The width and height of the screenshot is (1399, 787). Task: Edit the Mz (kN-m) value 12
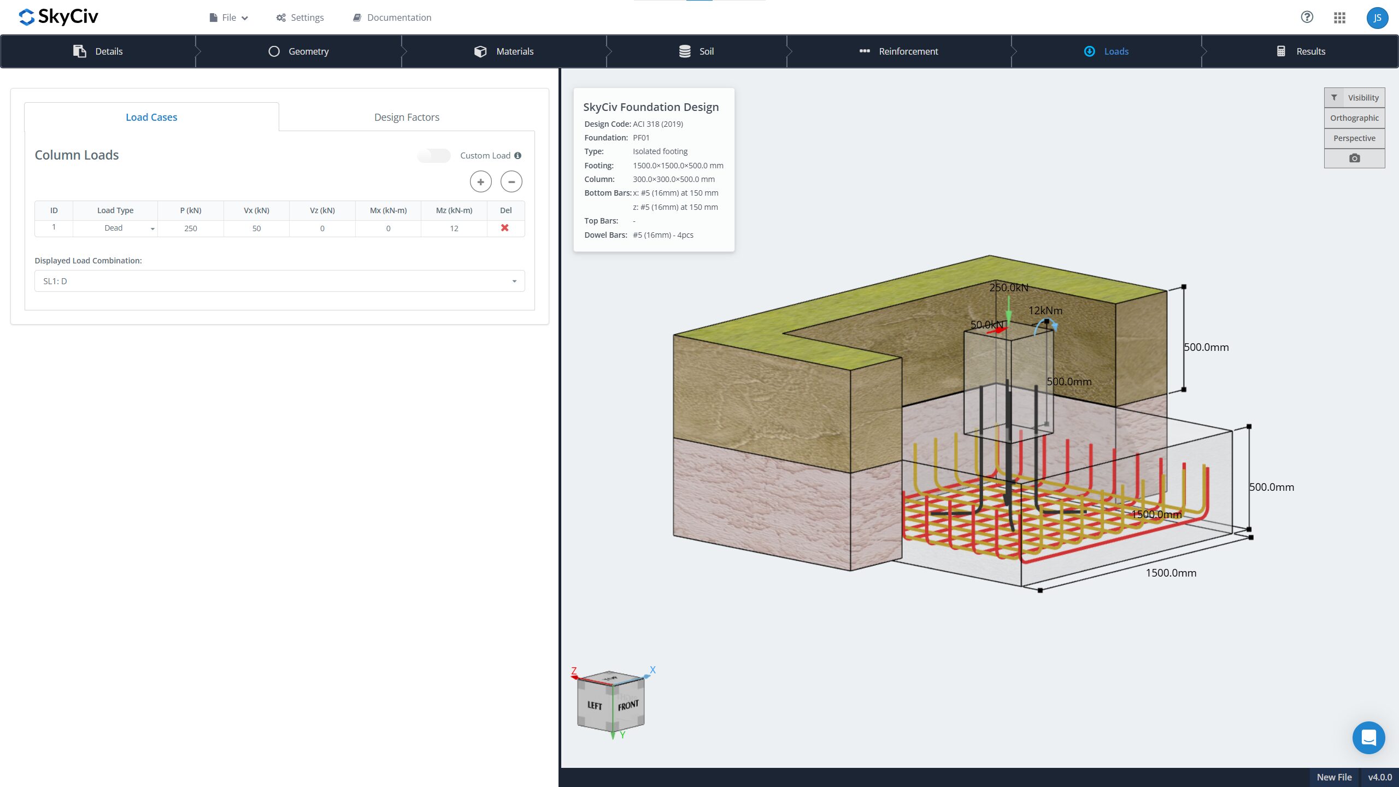pos(454,228)
